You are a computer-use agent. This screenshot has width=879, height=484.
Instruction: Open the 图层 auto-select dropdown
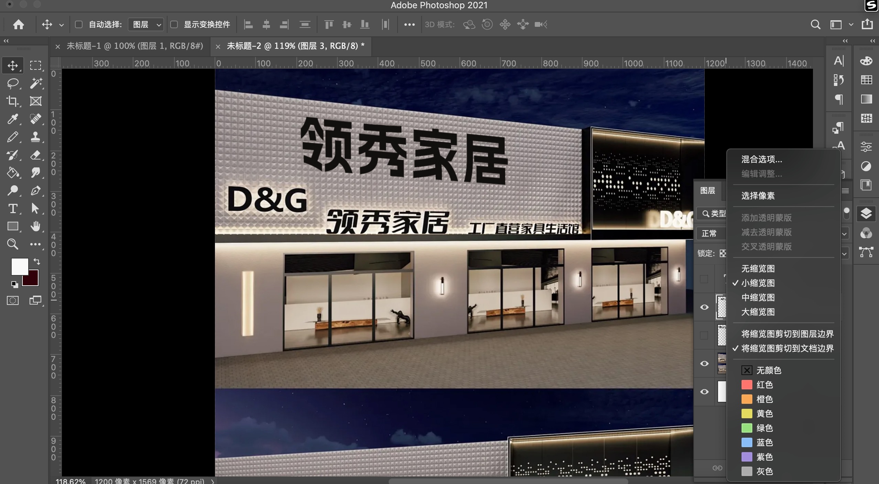[x=146, y=24]
